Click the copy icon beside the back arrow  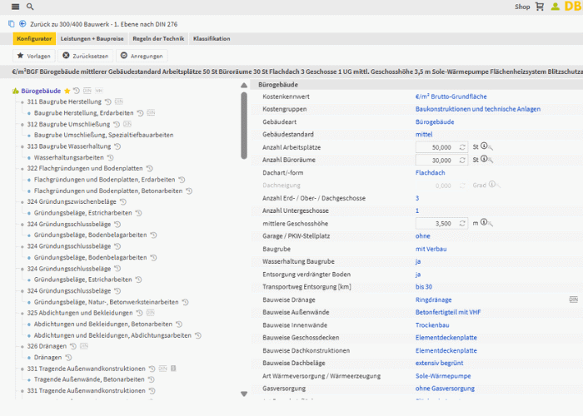pyautogui.click(x=12, y=24)
